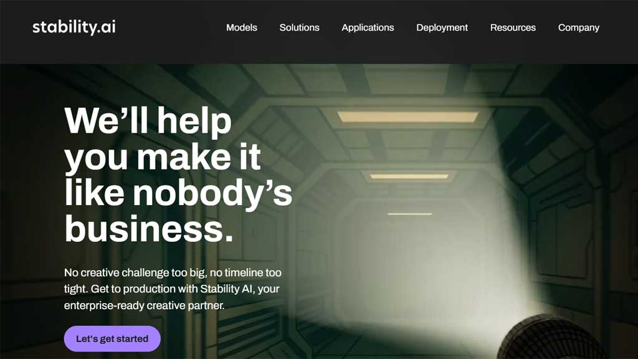Click the nearest yellow ceiling light panel
Image resolution: width=638 pixels, height=359 pixels.
(407, 117)
